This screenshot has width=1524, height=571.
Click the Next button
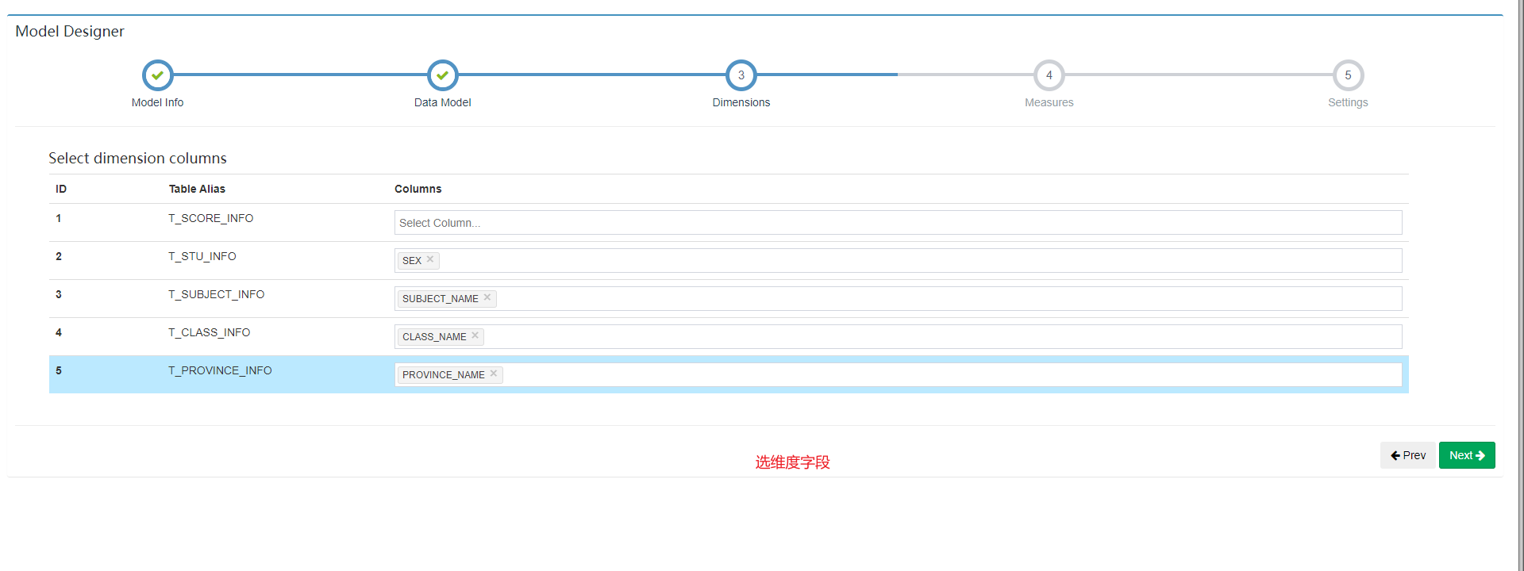coord(1467,455)
